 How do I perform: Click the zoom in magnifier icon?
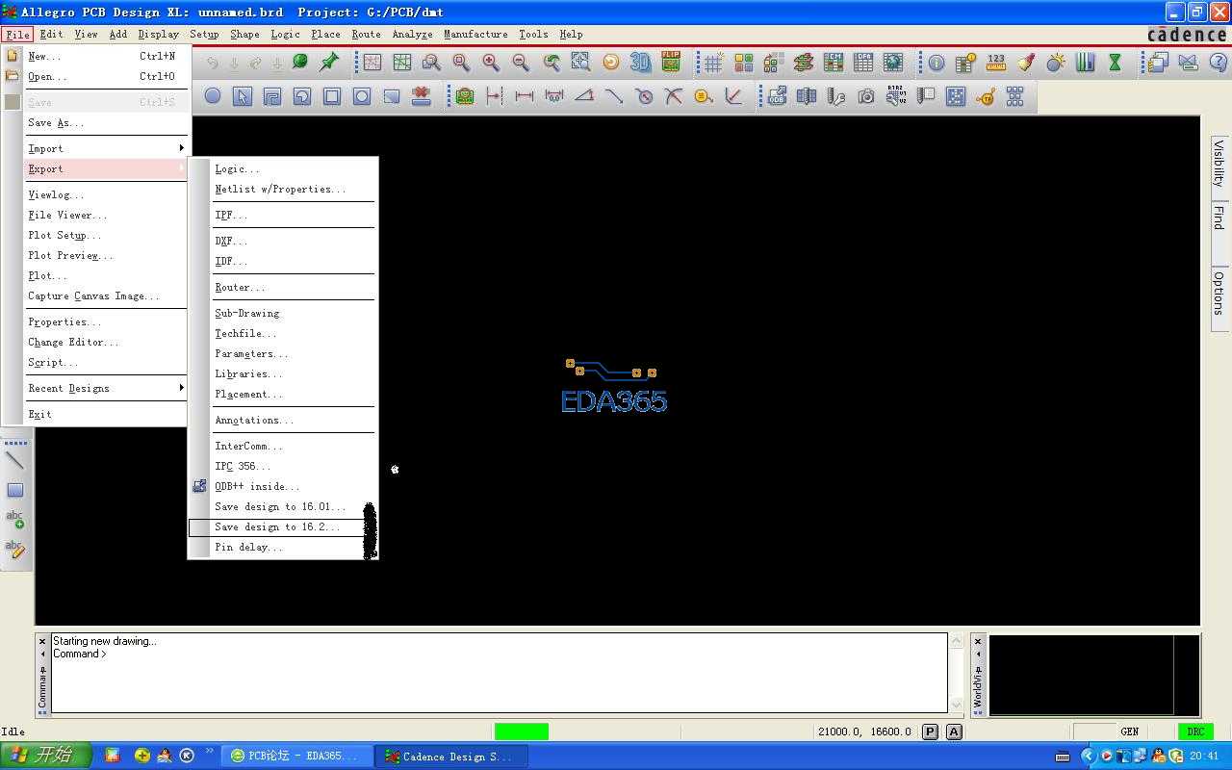[x=491, y=63]
